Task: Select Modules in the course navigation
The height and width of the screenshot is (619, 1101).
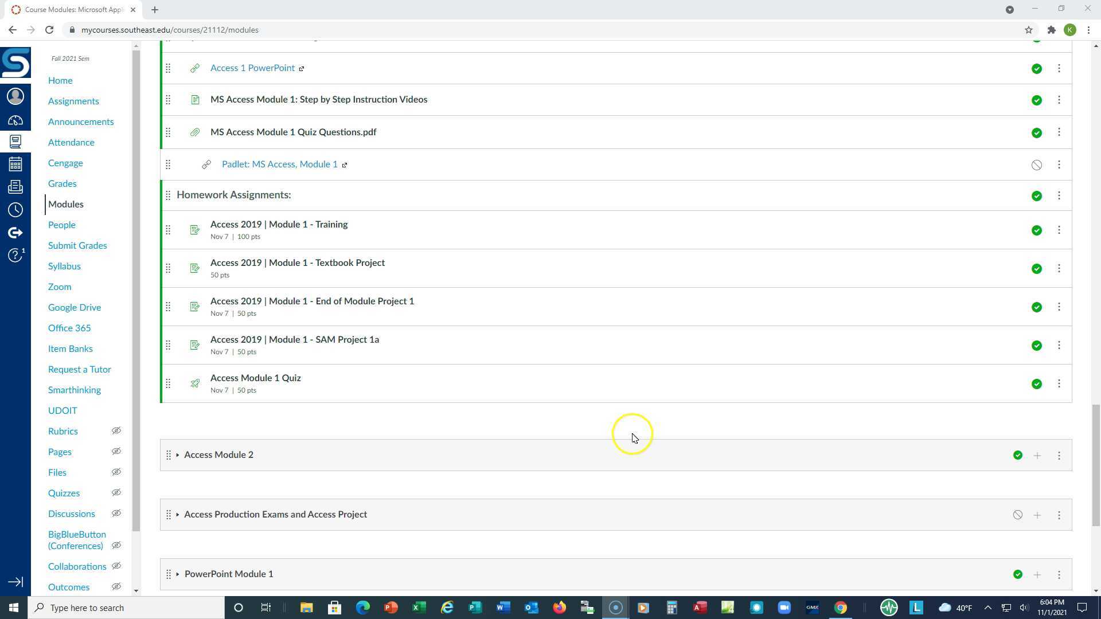Action: (x=66, y=204)
